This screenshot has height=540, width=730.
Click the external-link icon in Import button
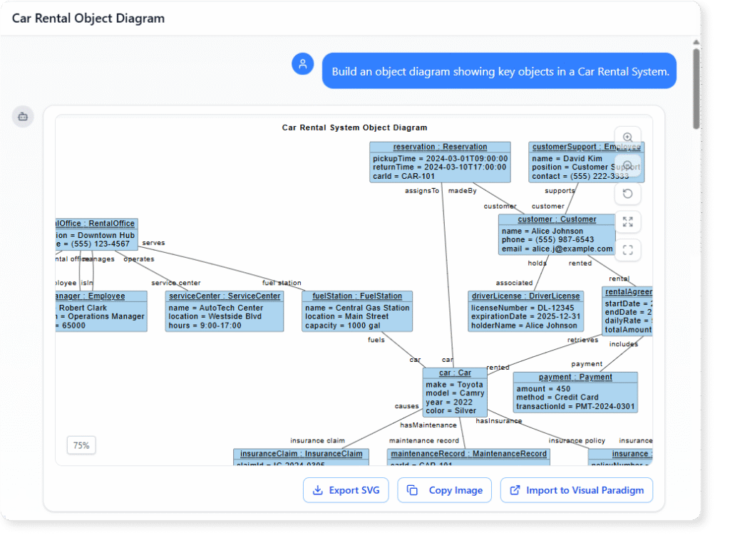click(x=517, y=490)
